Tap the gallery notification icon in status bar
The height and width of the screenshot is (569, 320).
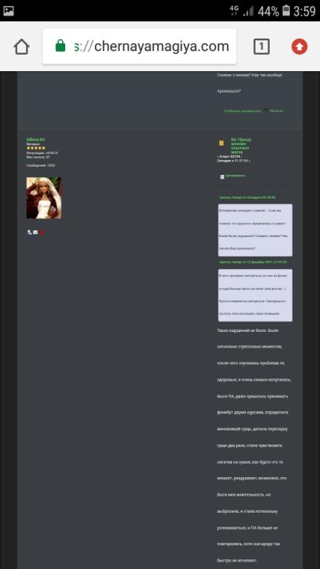coord(8,11)
